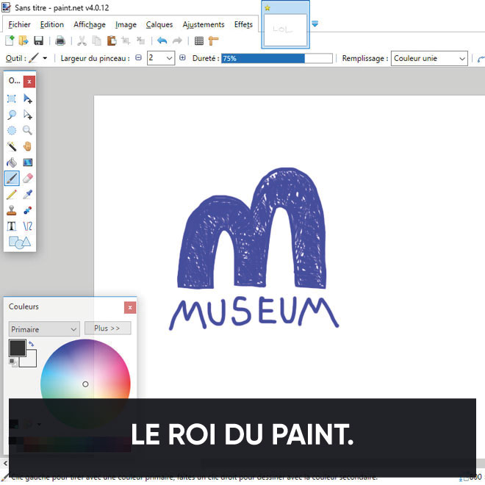Click the Deselect icon
Image resolution: width=485 pixels, height=485 pixels.
[141, 40]
